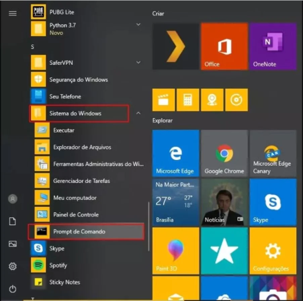The image size is (303, 301).
Task: Open Explorador de Arquivos icon
Action: (x=42, y=147)
